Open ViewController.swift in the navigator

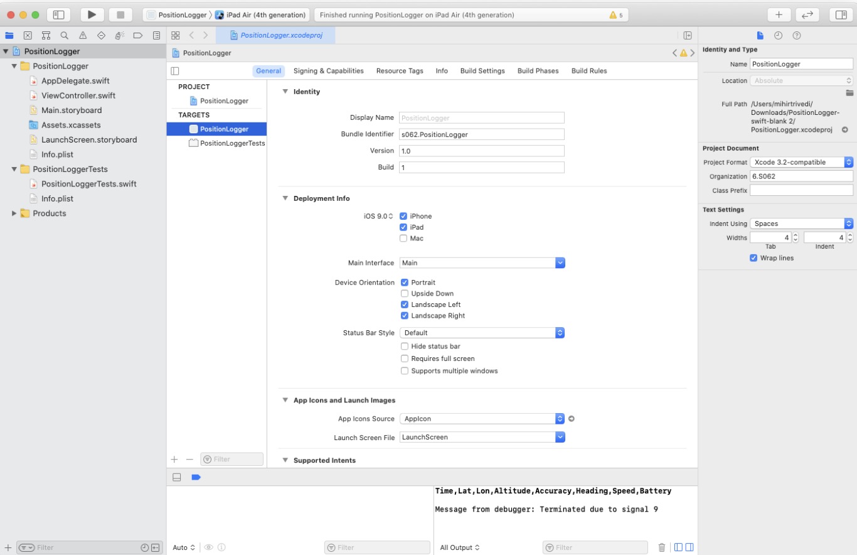pos(78,95)
